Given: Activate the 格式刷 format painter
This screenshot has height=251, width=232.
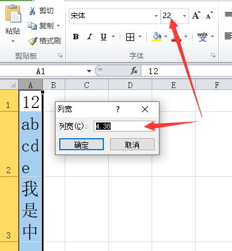Looking at the screenshot, I should (45, 41).
